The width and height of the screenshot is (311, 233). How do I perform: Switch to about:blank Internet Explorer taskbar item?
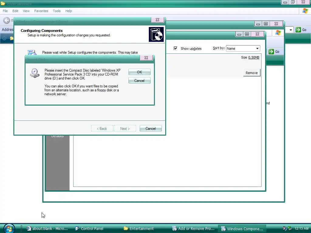(47, 229)
